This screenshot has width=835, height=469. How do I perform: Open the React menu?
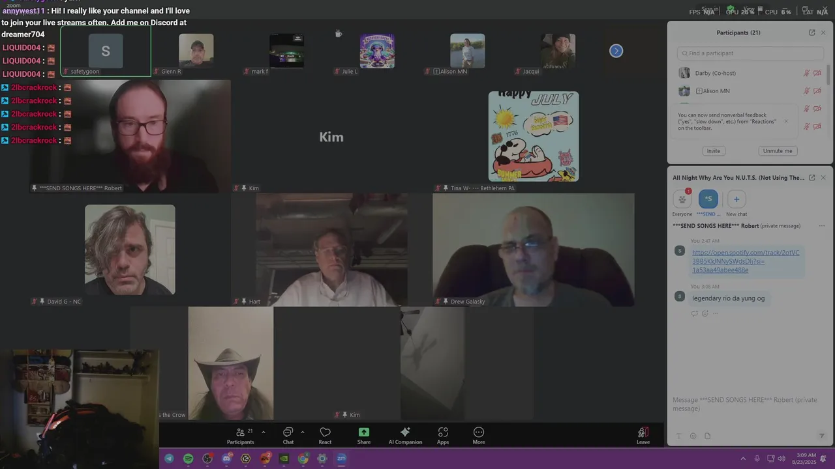point(325,436)
